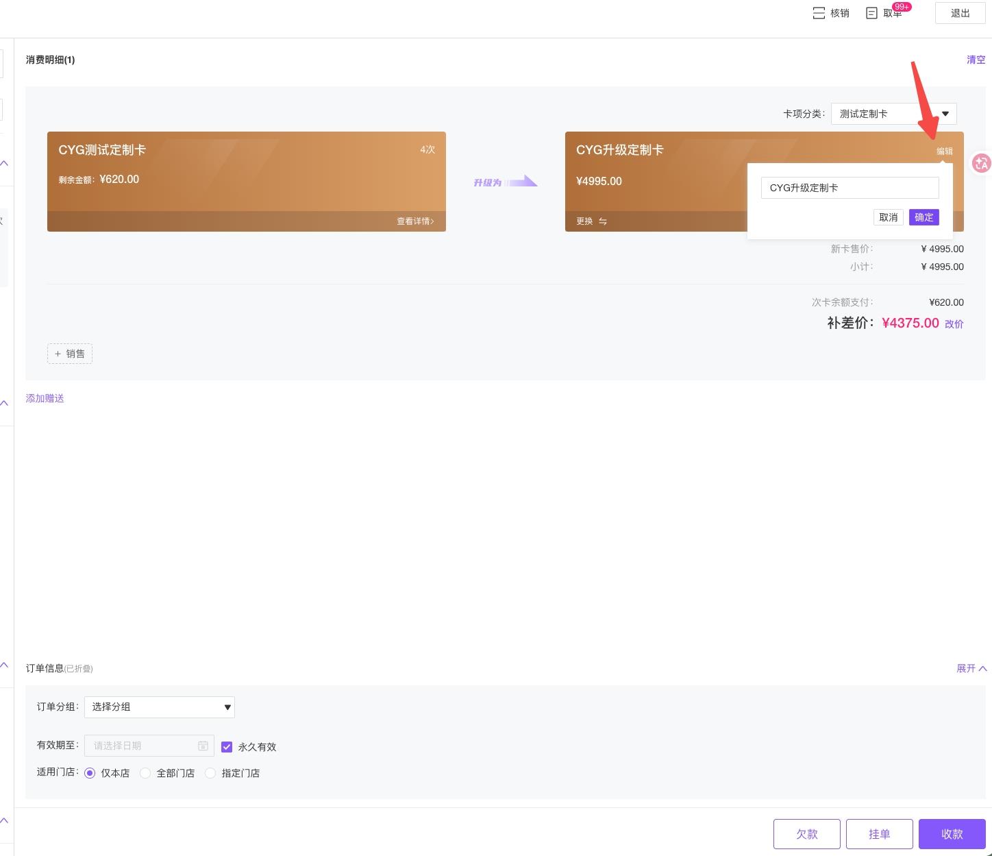Click the 取消 button in popup
992x856 pixels.
tap(889, 217)
